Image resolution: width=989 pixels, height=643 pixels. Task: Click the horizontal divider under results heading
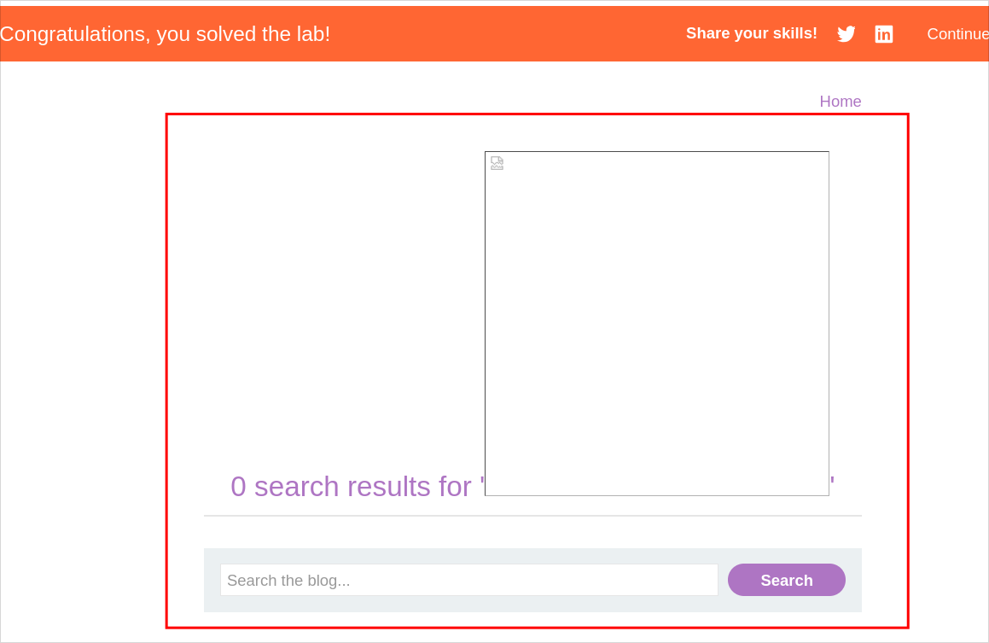click(532, 516)
